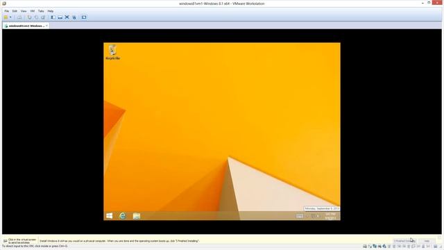Dismiss the install hint bar with X
Image resolution: width=444 pixels, height=250 pixels.
pyautogui.click(x=439, y=237)
